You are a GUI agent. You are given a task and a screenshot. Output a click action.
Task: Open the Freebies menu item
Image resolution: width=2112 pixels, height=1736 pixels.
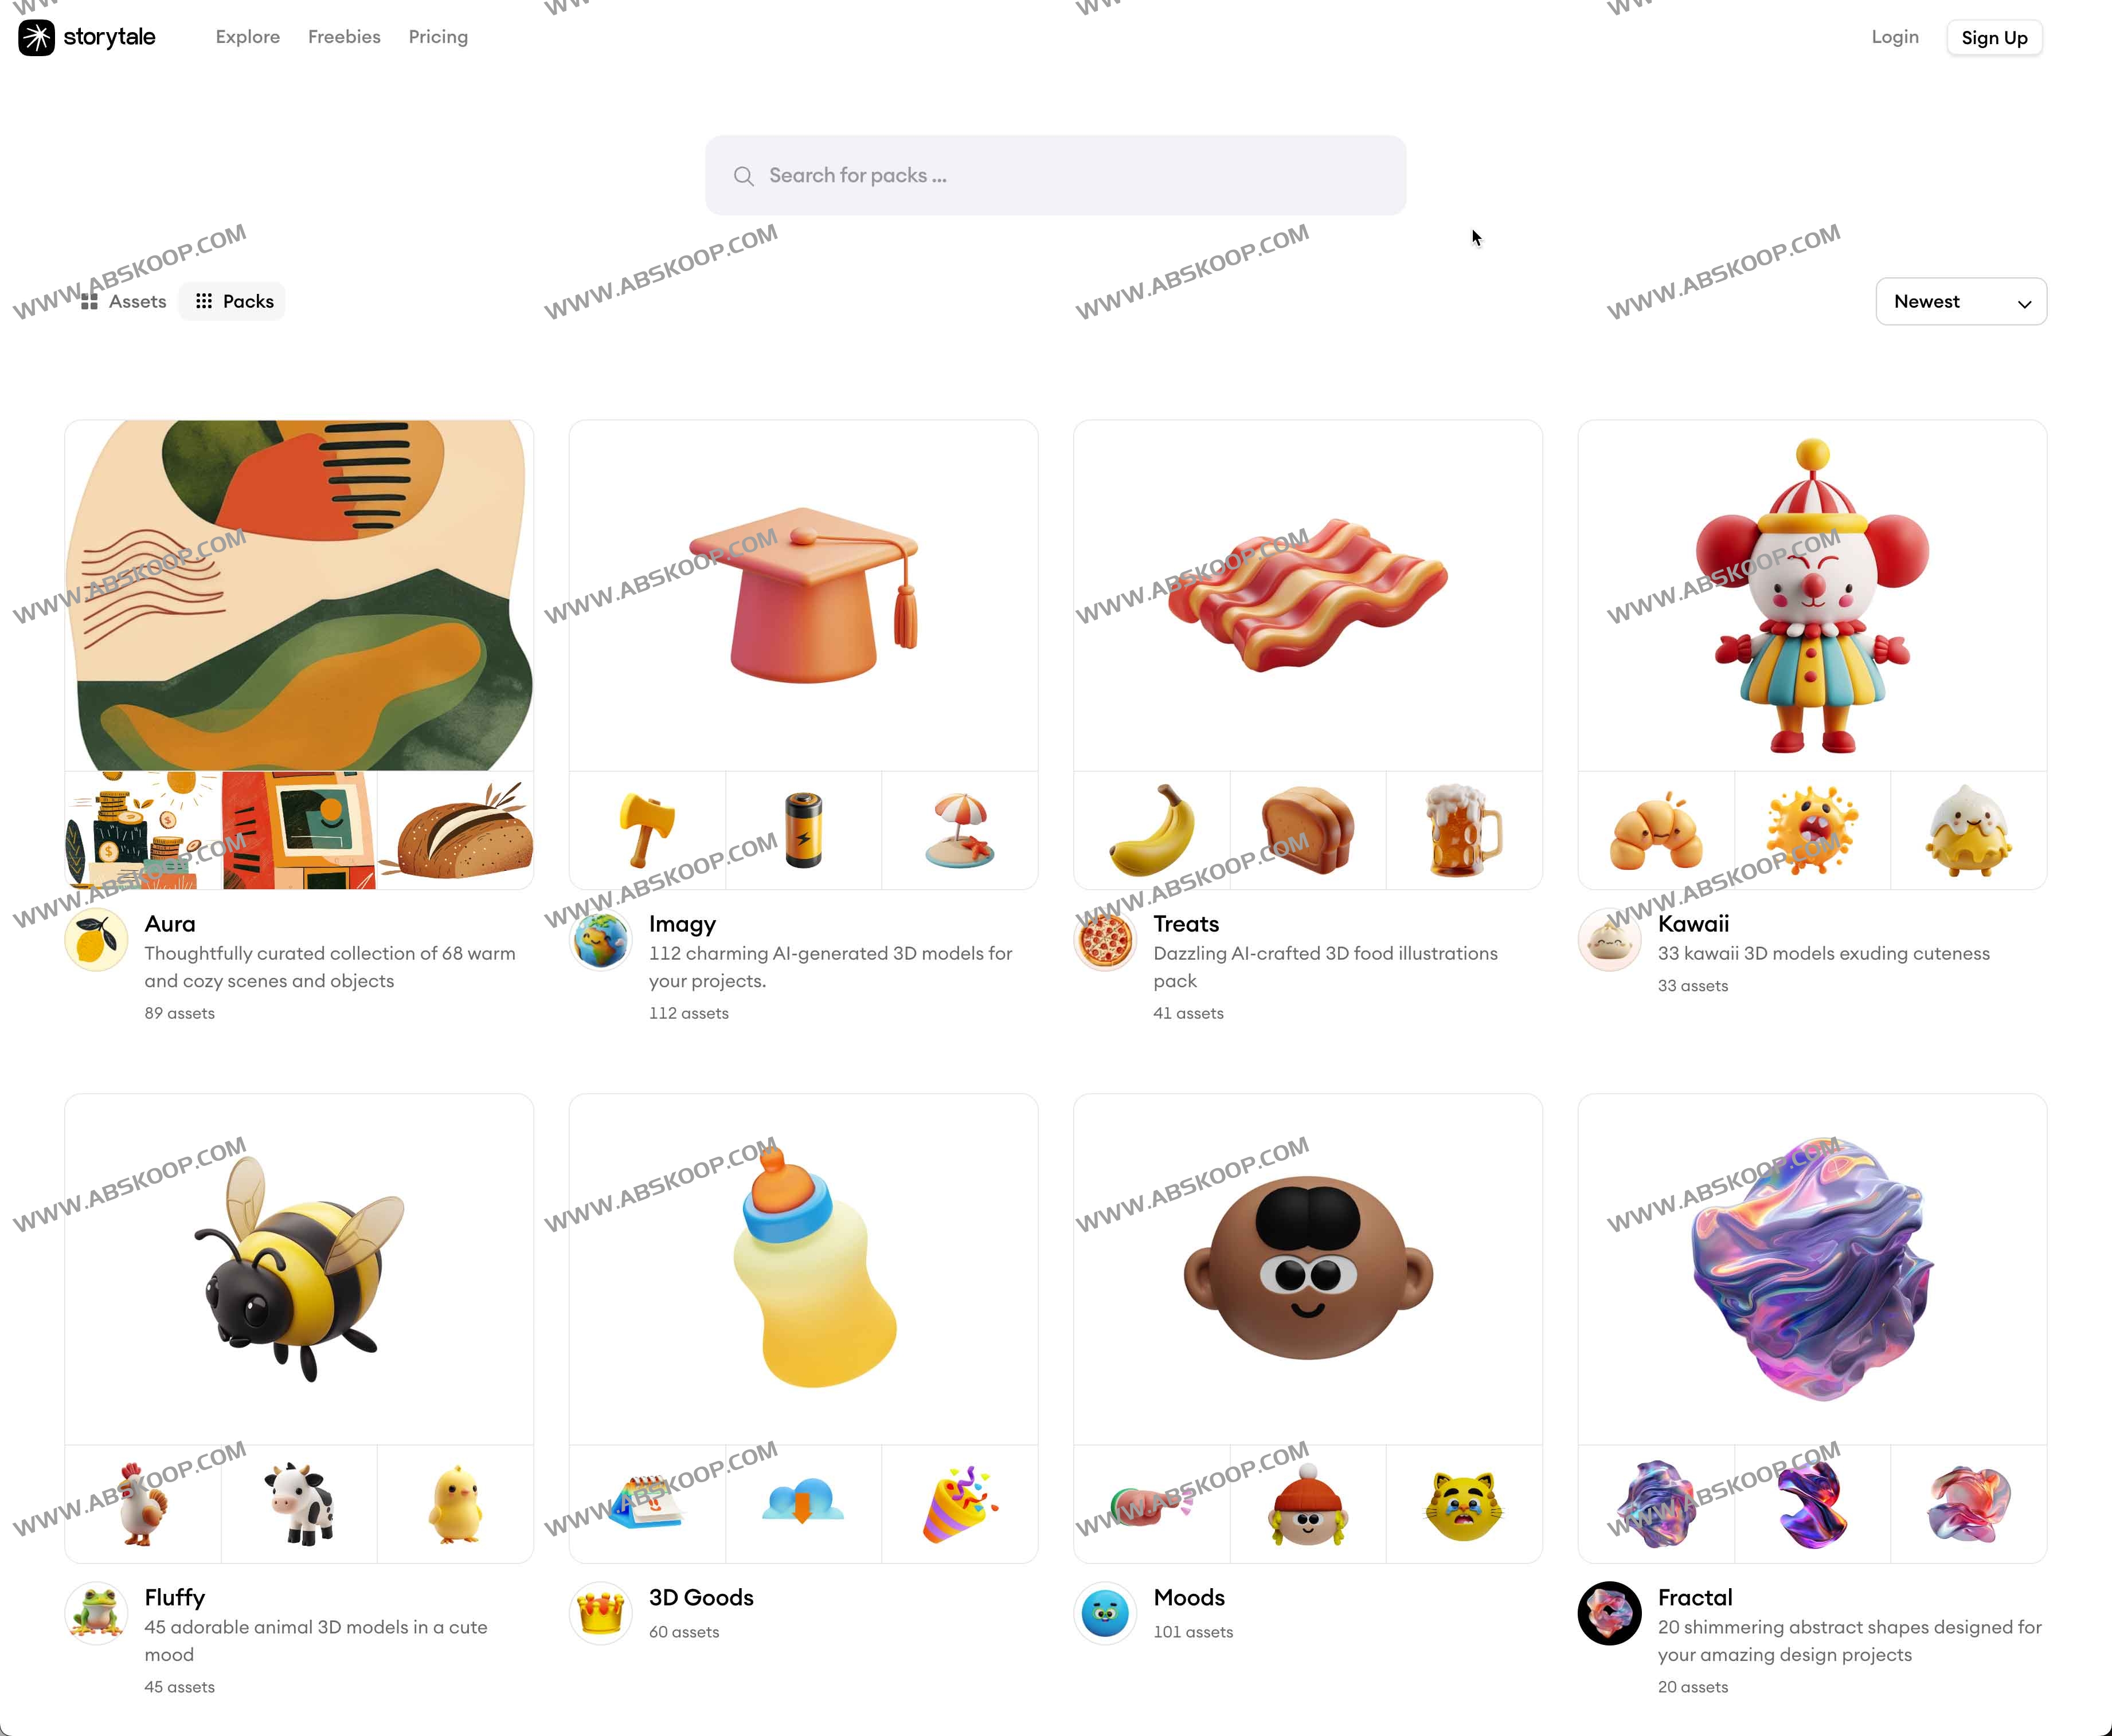[344, 37]
